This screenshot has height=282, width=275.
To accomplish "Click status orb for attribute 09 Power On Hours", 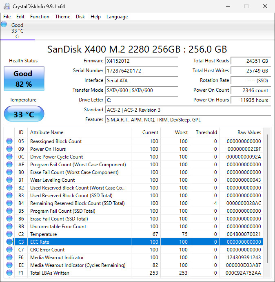I will [9, 149].
